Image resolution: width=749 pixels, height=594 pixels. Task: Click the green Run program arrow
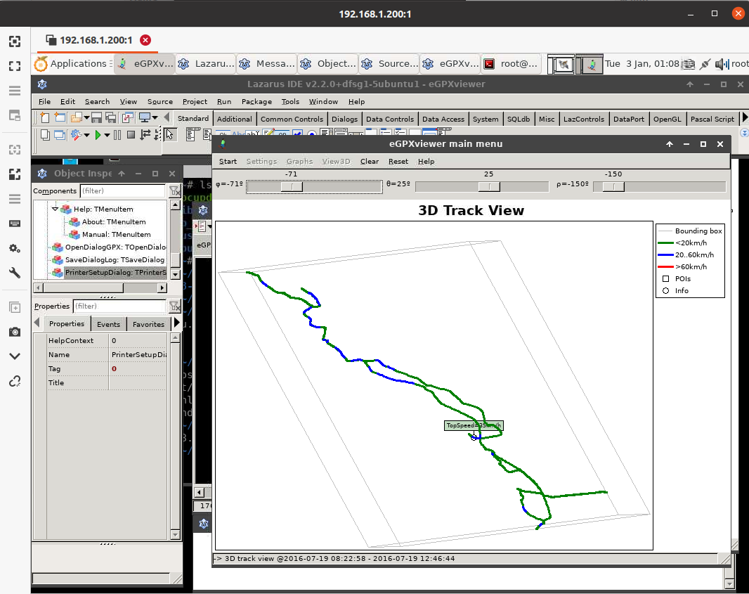(x=98, y=135)
